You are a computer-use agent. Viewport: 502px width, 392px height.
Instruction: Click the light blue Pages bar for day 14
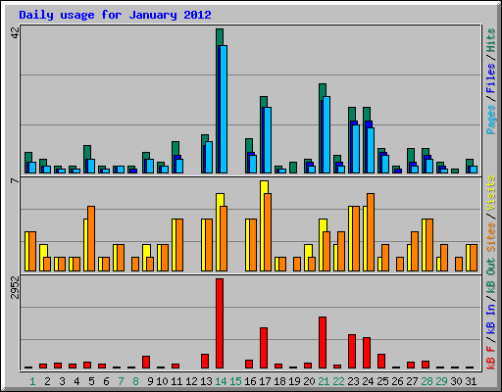pos(224,109)
